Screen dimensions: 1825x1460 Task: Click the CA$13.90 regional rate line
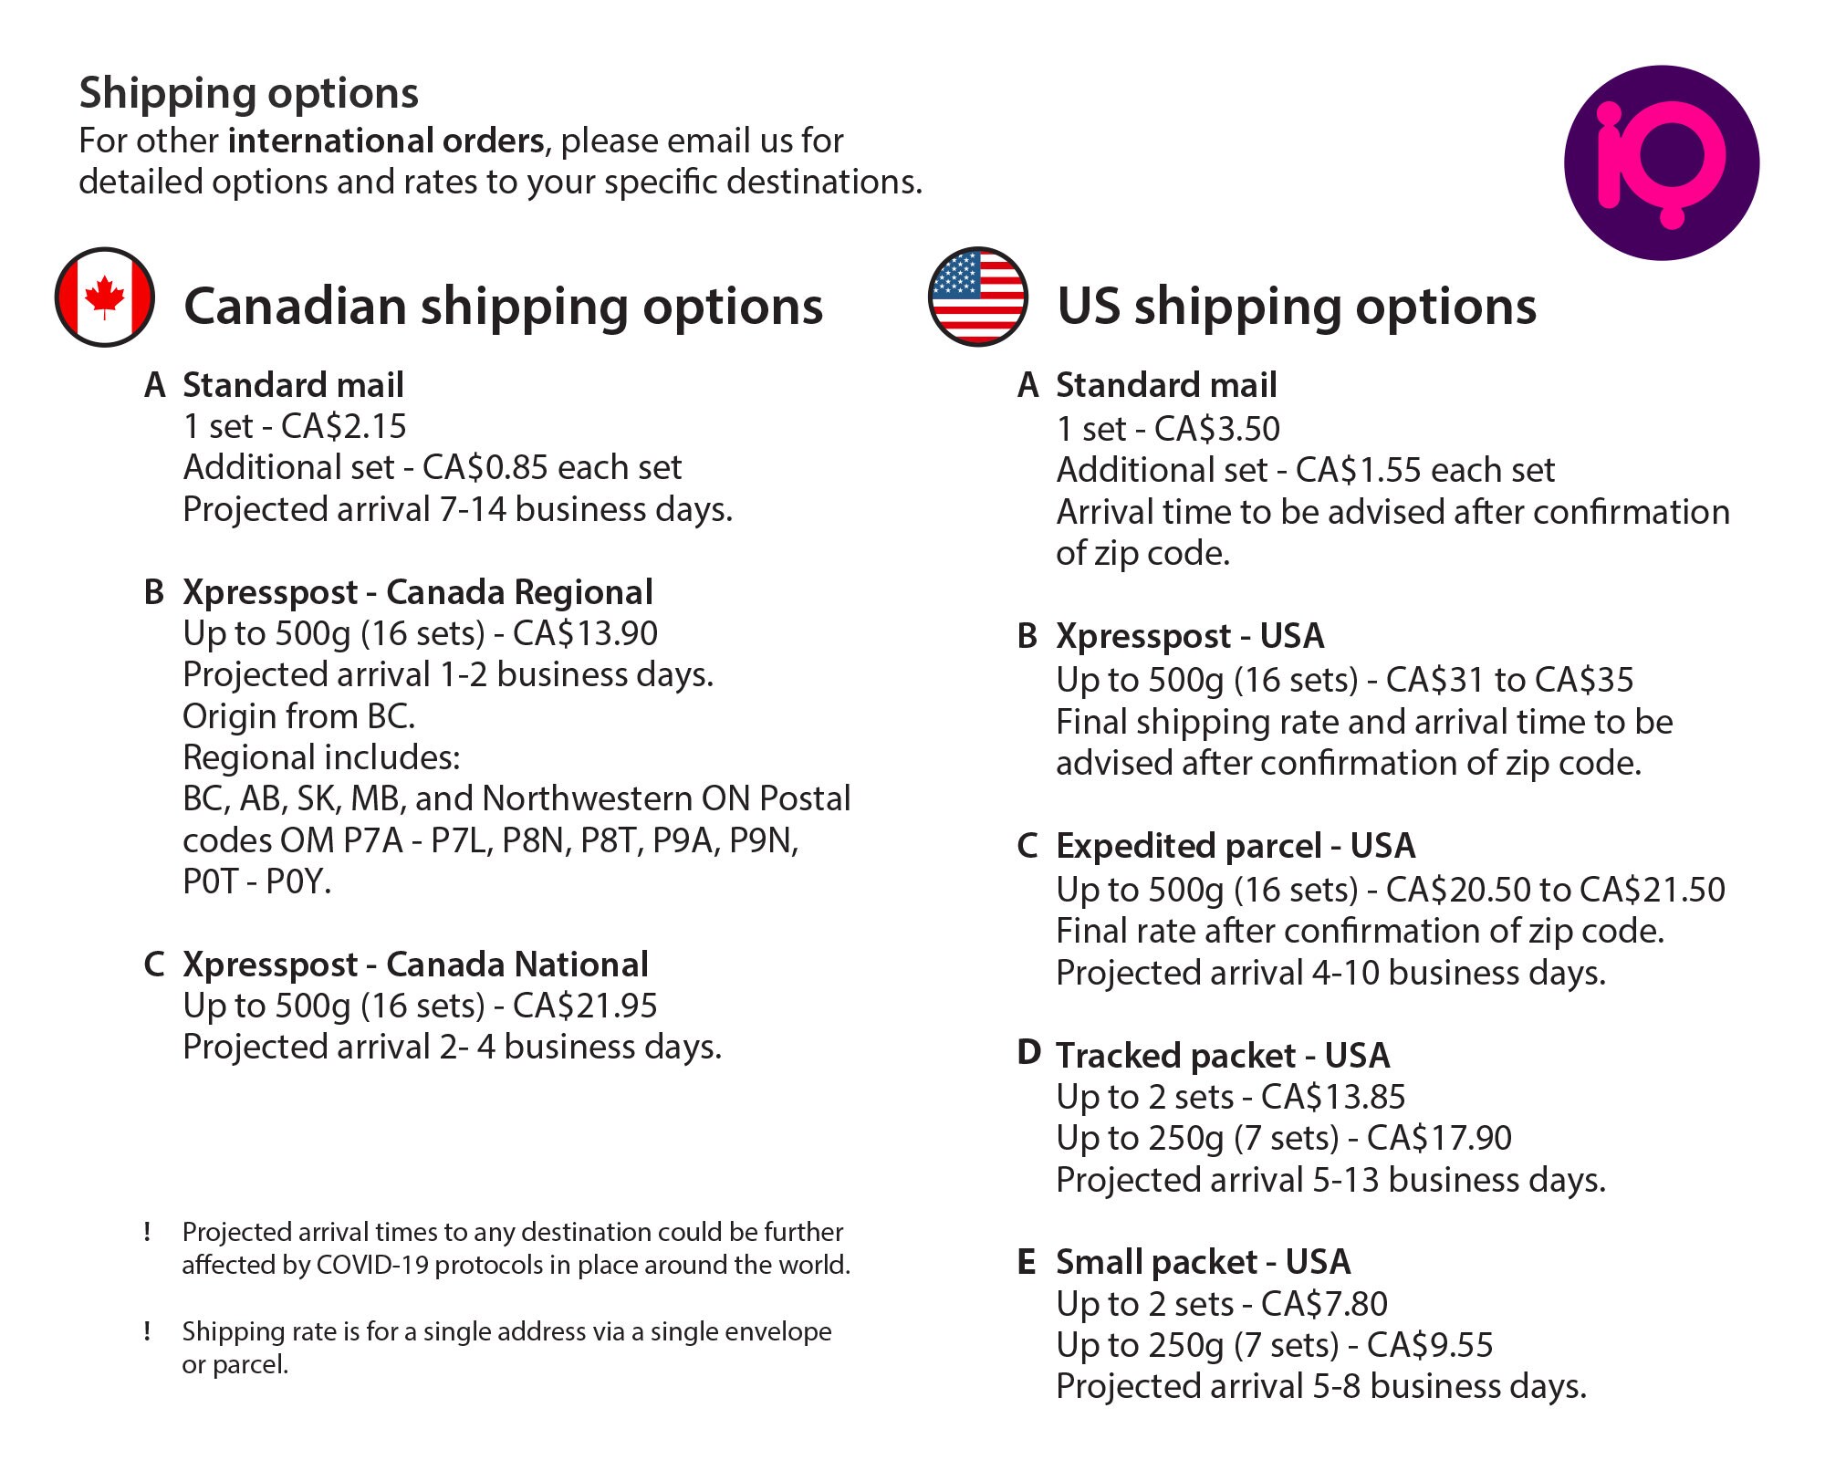tap(420, 634)
